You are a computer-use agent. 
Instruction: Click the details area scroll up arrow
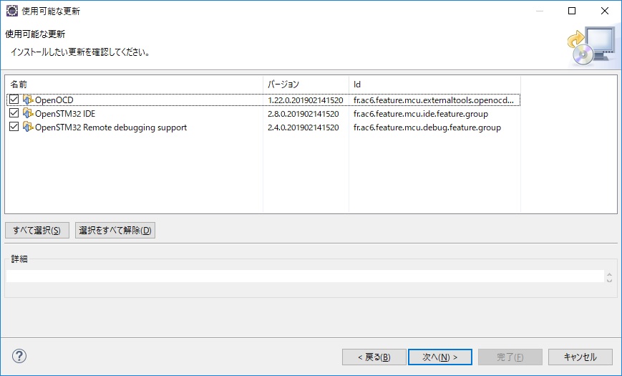(609, 274)
